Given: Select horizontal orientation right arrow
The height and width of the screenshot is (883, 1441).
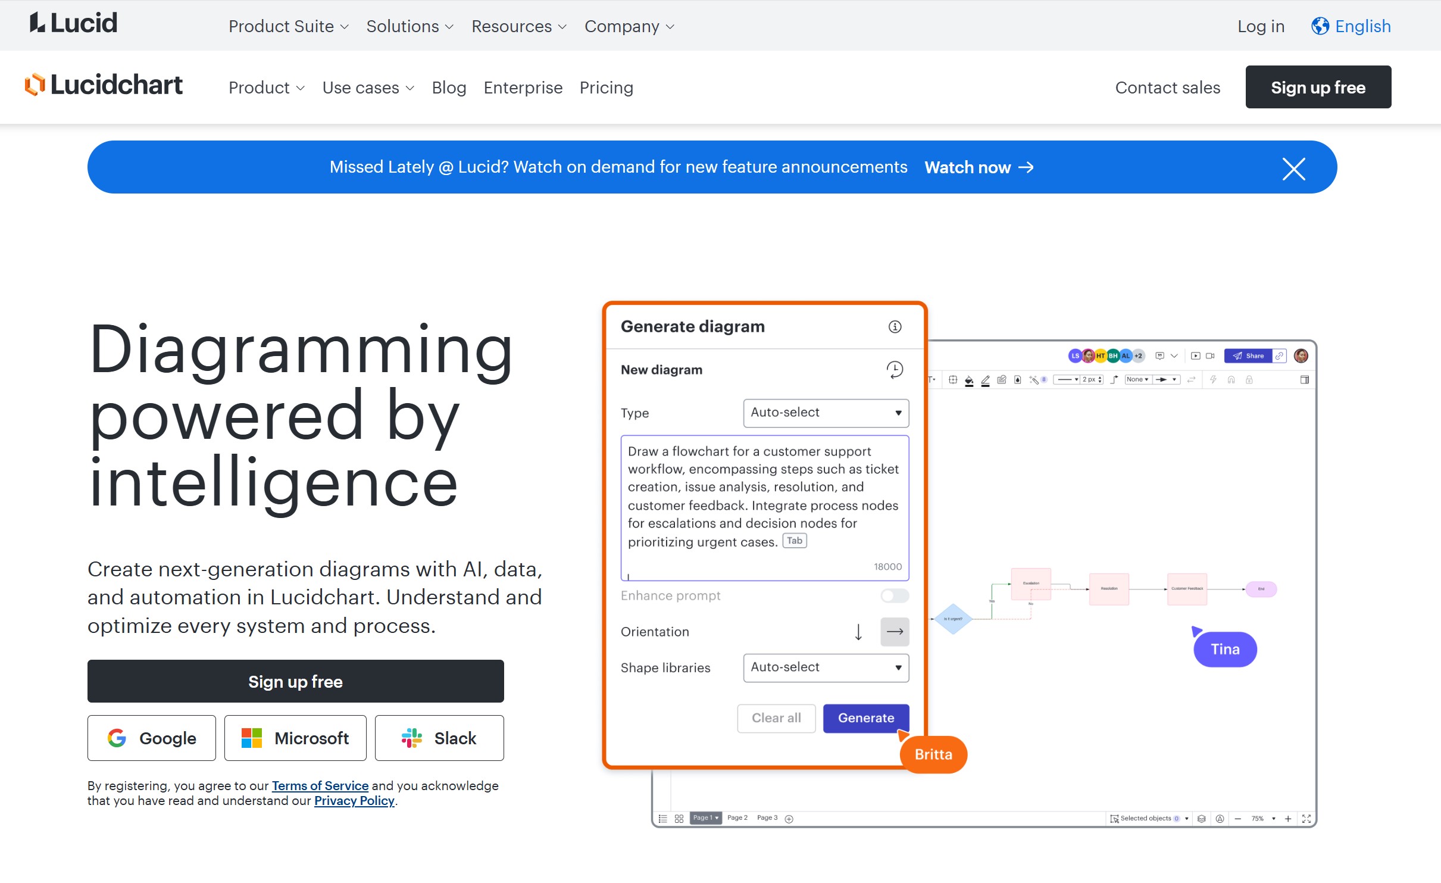Looking at the screenshot, I should 894,632.
